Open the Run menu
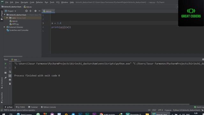The width and height of the screenshot is (204, 115). pos(46,2)
